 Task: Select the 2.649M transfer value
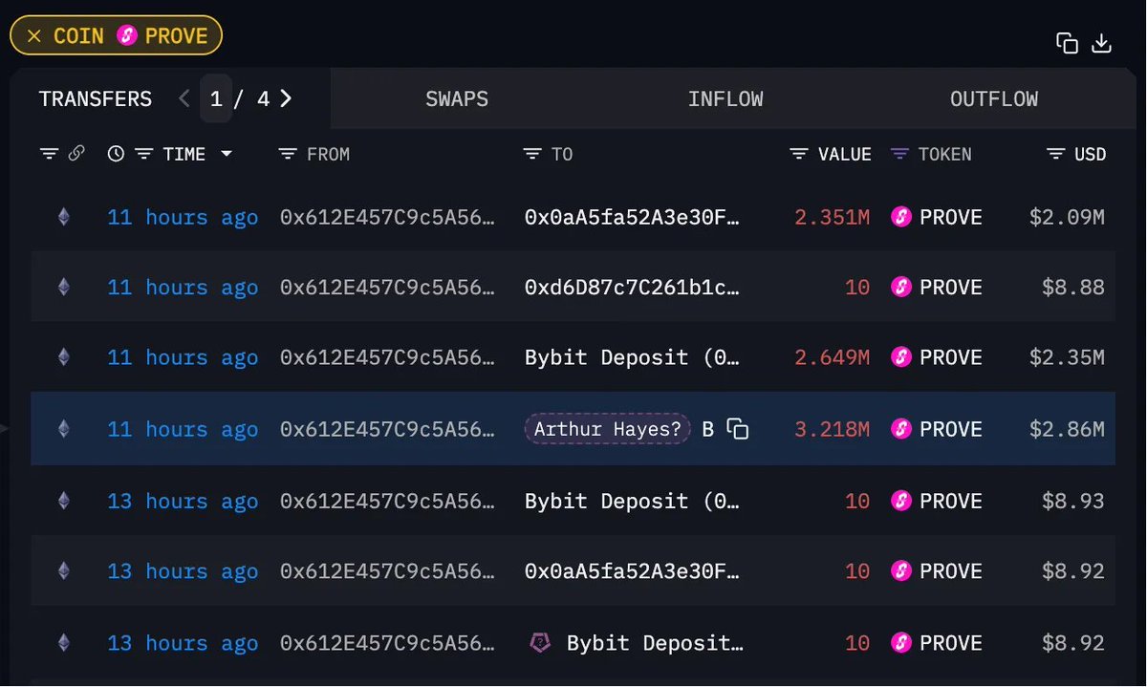point(833,357)
